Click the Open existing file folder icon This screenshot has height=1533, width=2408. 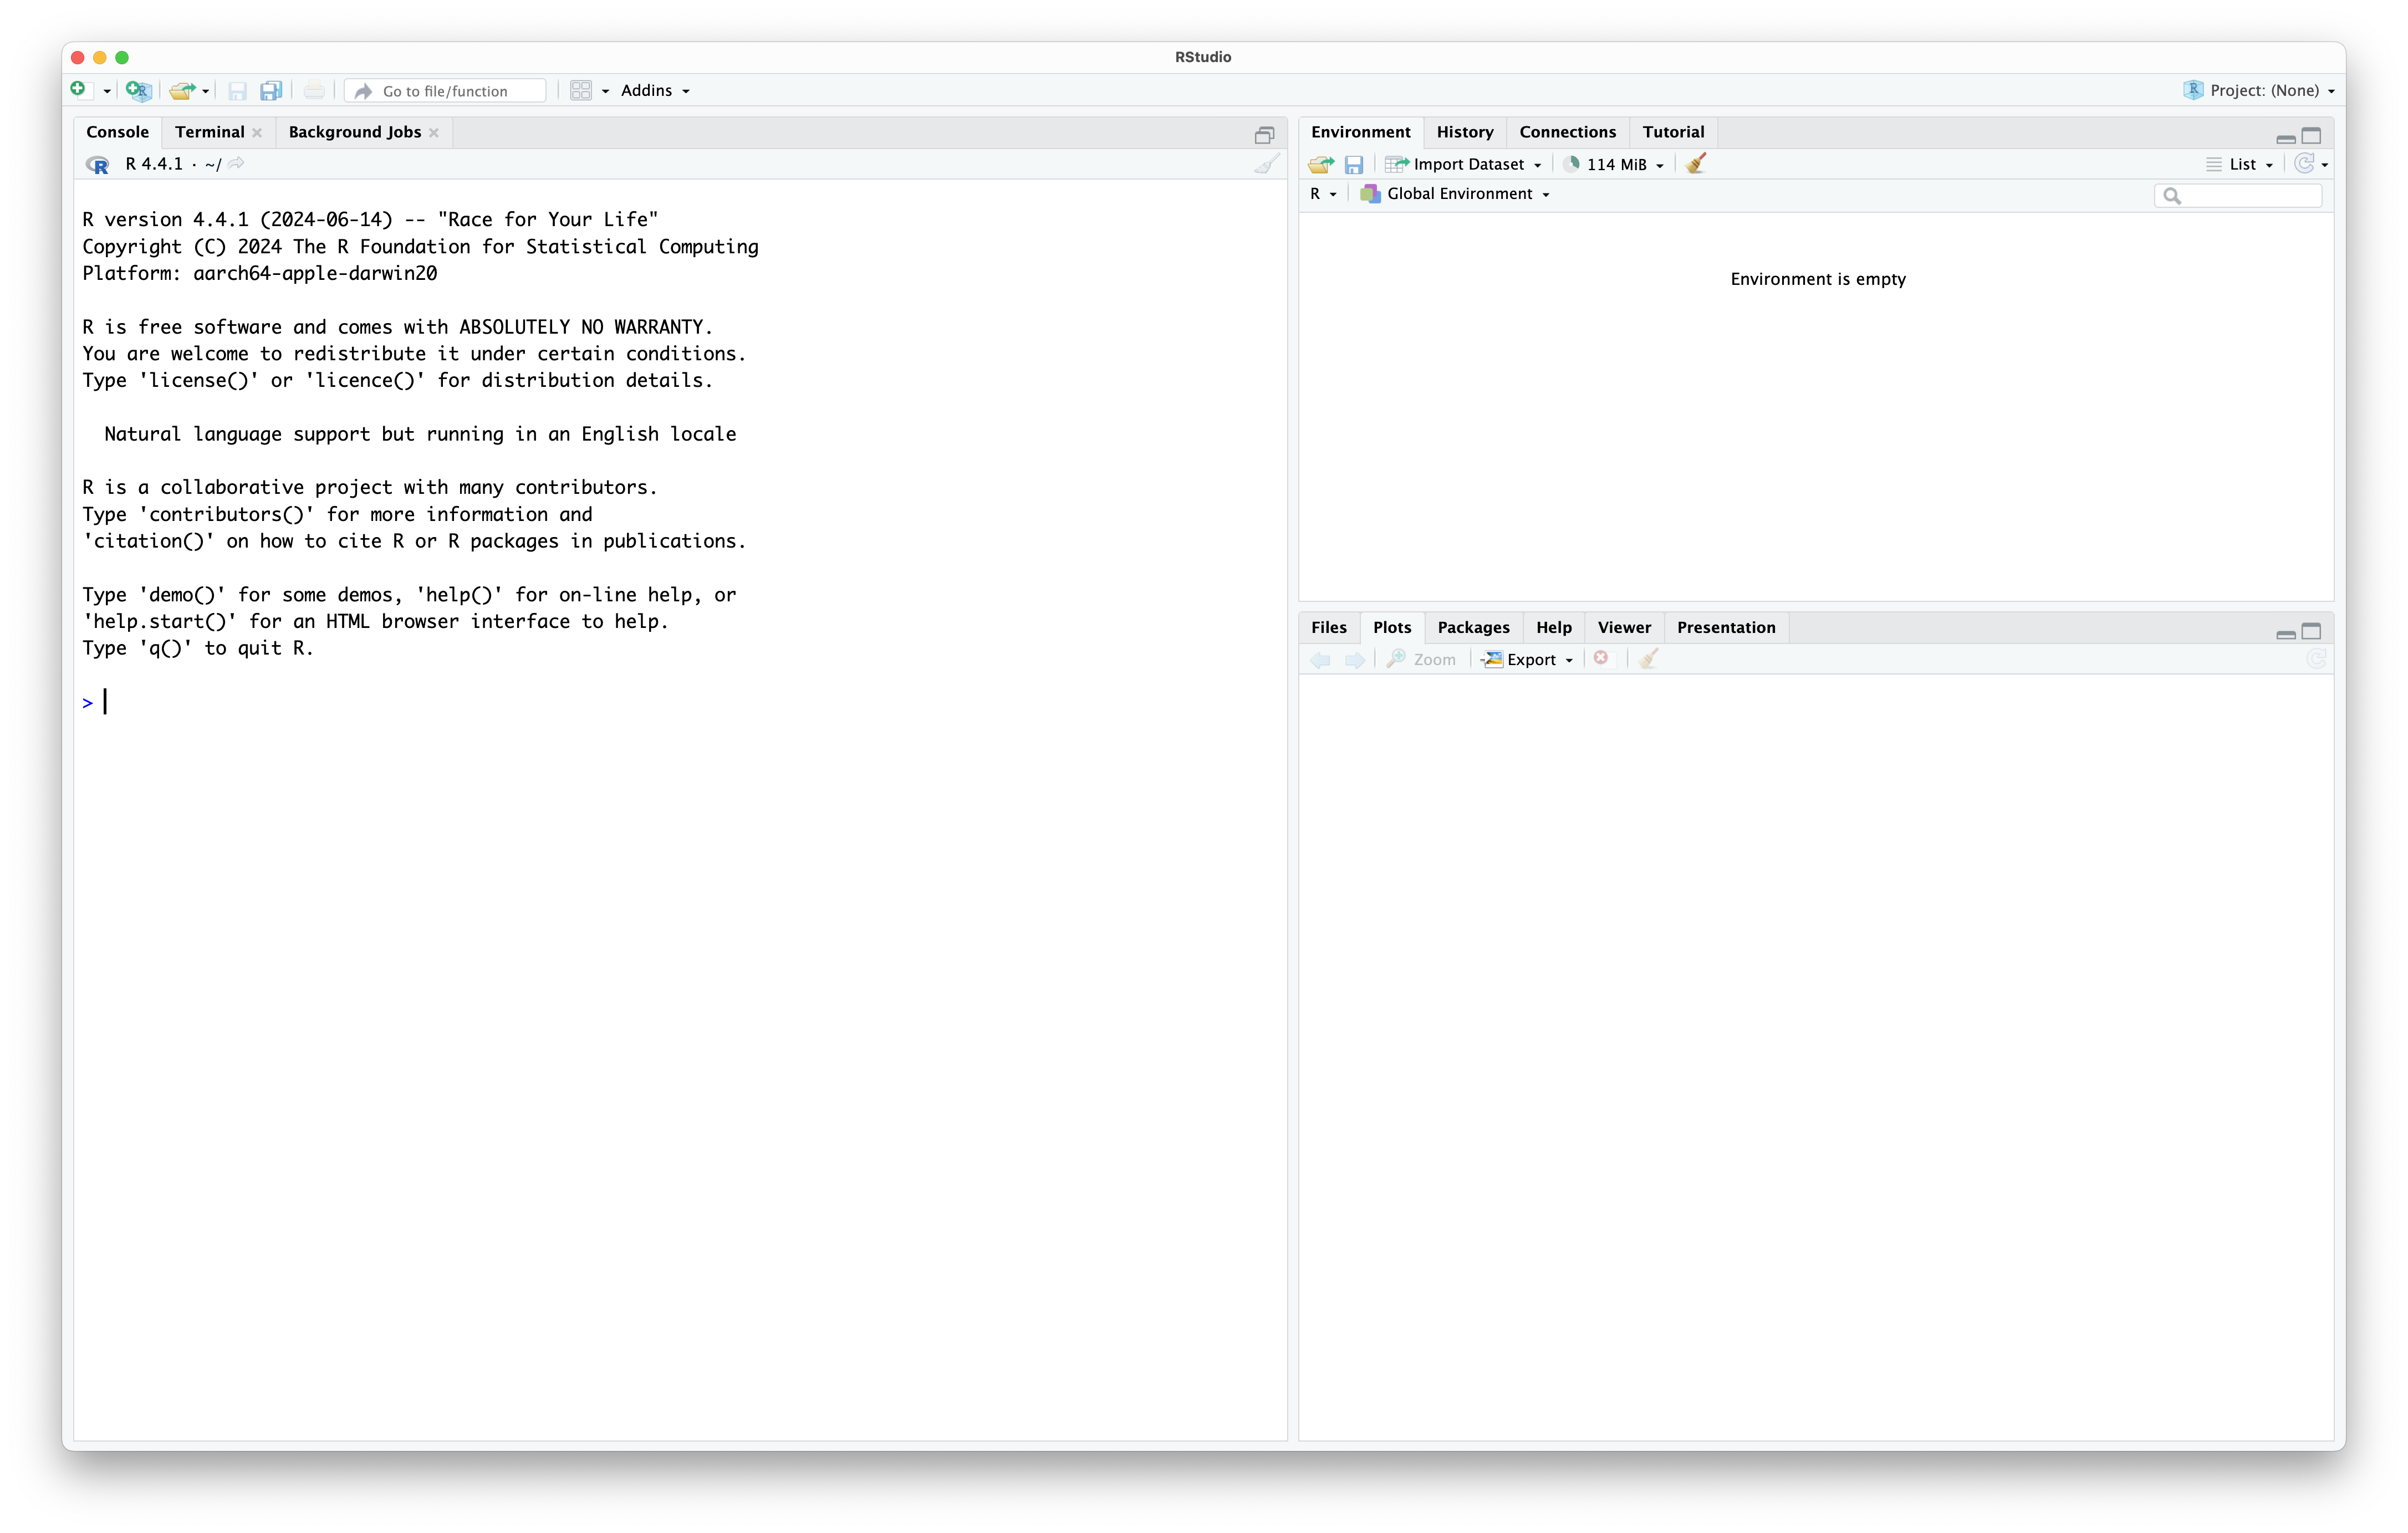click(181, 91)
